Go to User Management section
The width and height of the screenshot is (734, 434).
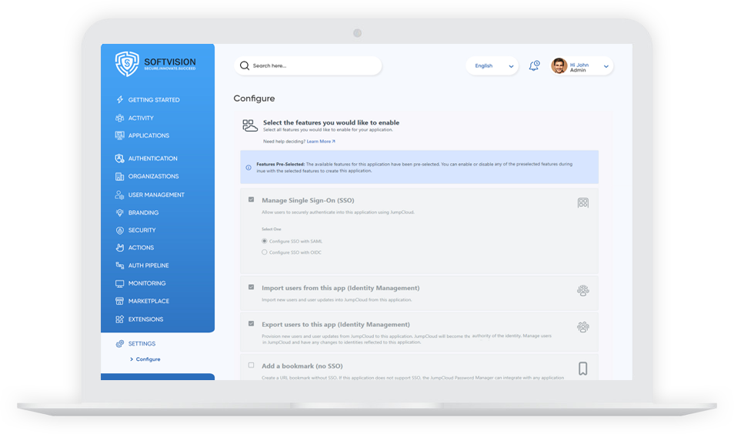click(156, 195)
